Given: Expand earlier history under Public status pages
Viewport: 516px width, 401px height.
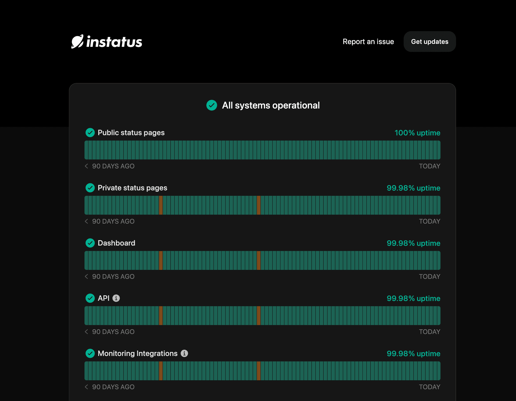Looking at the screenshot, I should (86, 166).
